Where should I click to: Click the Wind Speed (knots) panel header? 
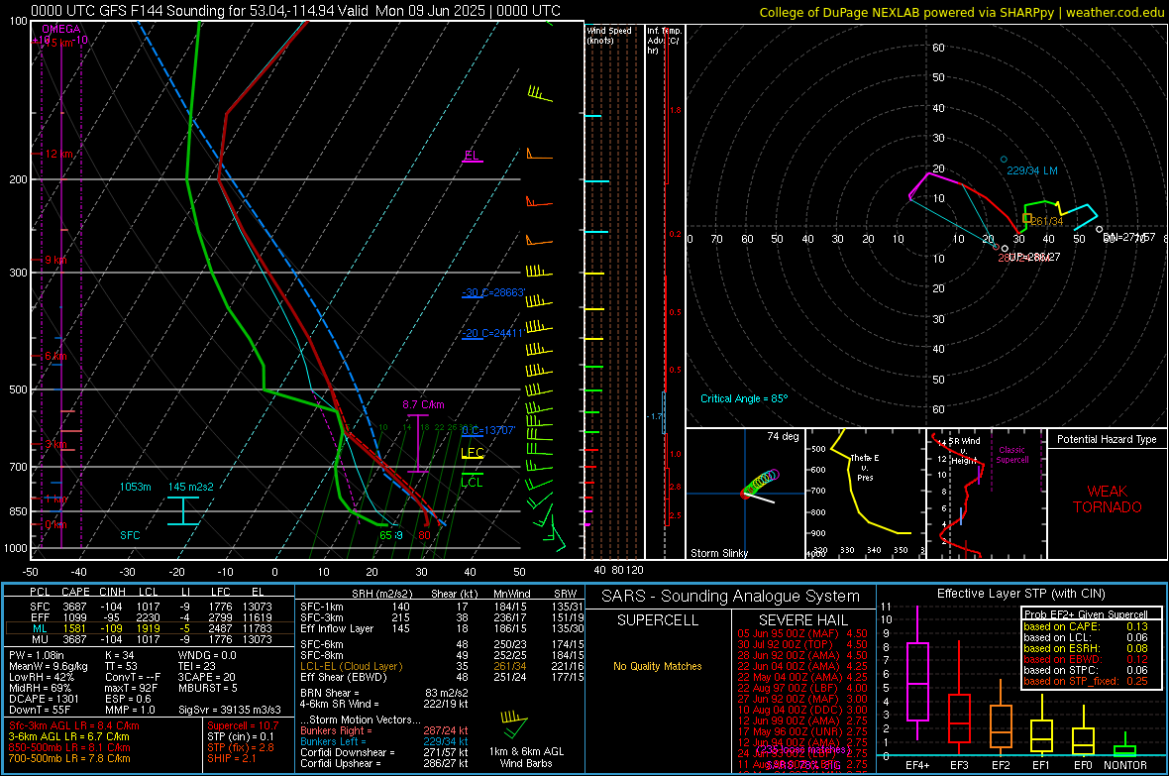(609, 35)
